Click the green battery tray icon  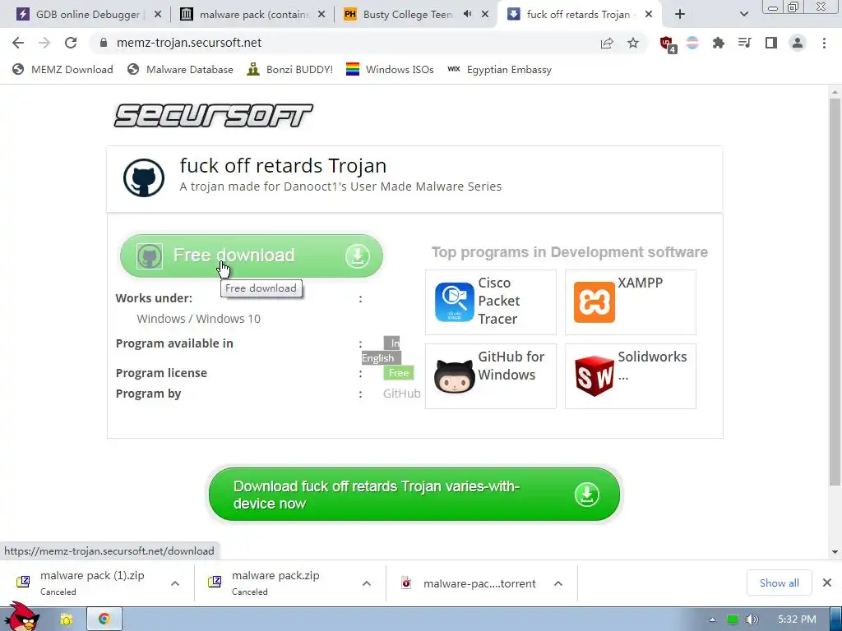(733, 619)
